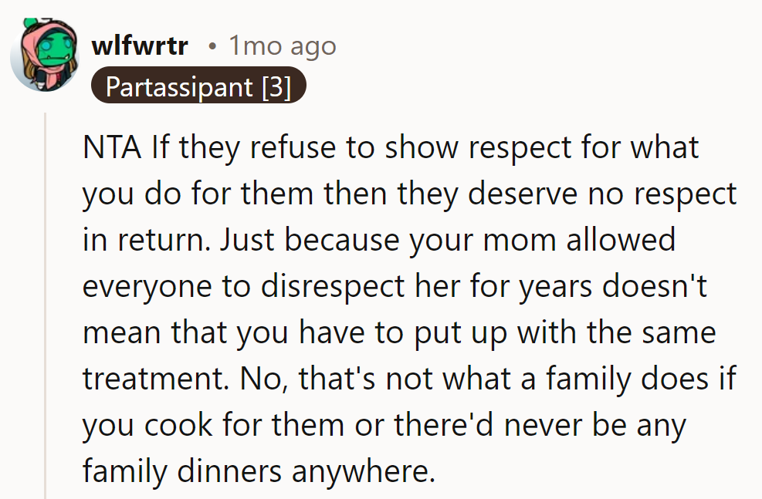Viewport: 762px width, 499px height.
Task: Click the phrase 'your mom allowed'
Action: point(543,240)
